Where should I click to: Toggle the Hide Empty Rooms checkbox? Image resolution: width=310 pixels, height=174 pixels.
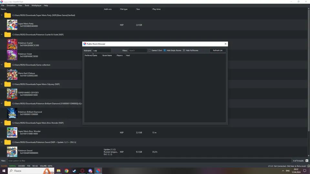[x=164, y=50]
